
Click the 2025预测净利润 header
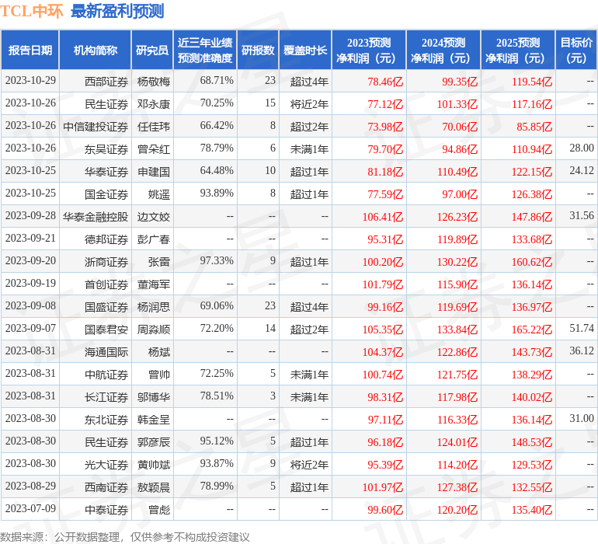pos(518,50)
